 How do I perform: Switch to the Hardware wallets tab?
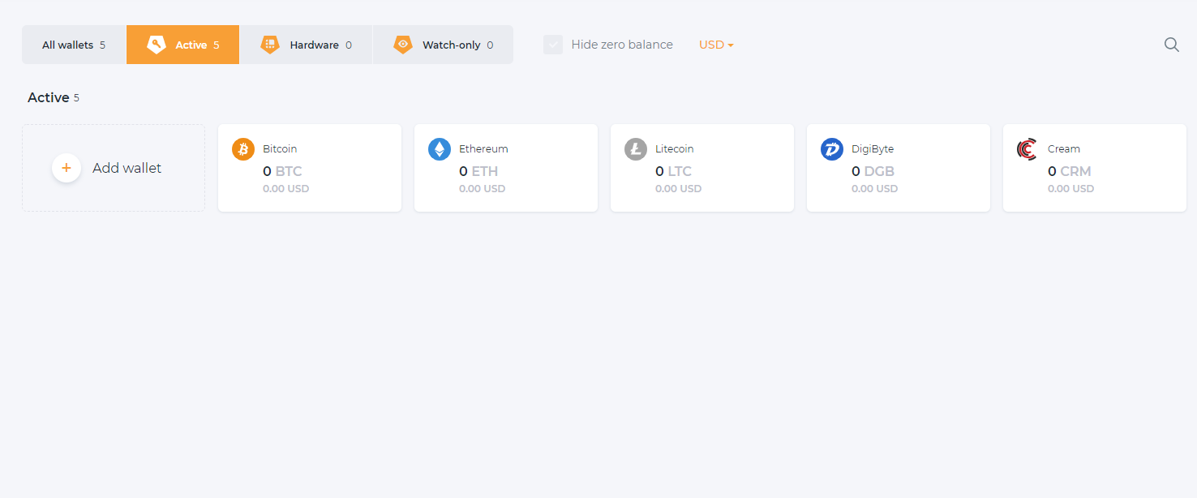click(306, 45)
